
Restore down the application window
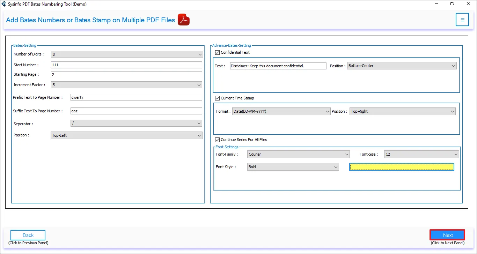pyautogui.click(x=452, y=4)
